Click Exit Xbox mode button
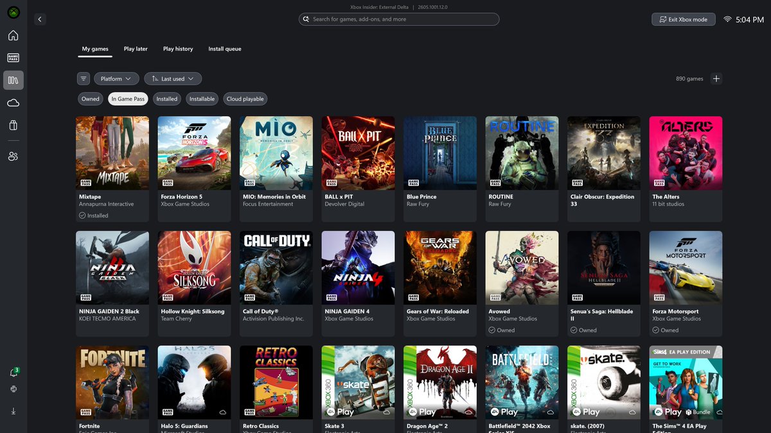771x433 pixels. click(x=684, y=19)
